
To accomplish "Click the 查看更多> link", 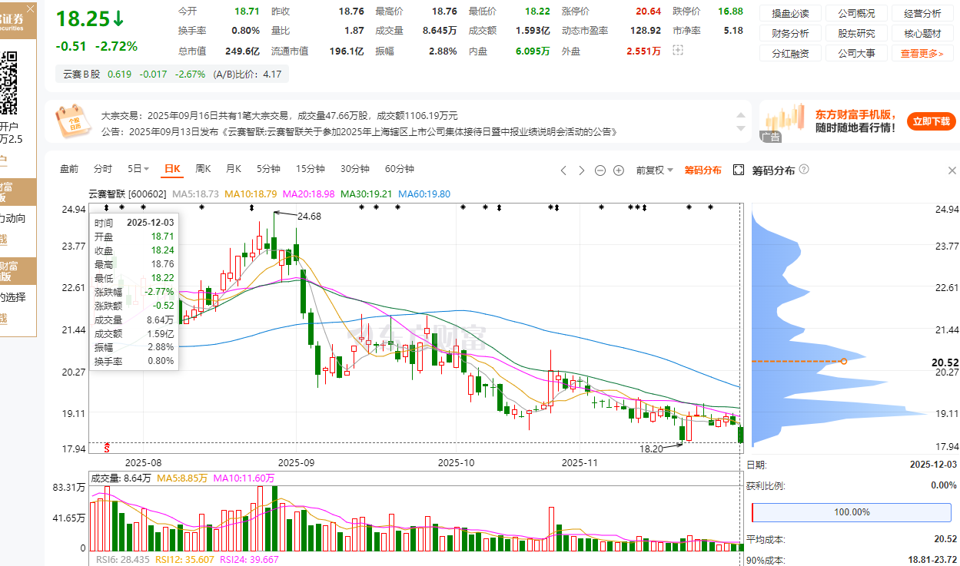I will (x=922, y=54).
